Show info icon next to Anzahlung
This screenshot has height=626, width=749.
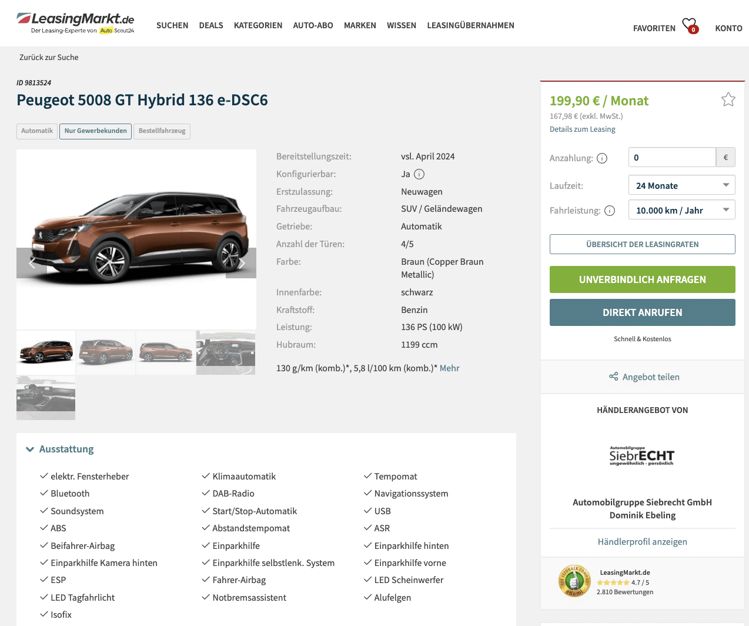pos(602,158)
